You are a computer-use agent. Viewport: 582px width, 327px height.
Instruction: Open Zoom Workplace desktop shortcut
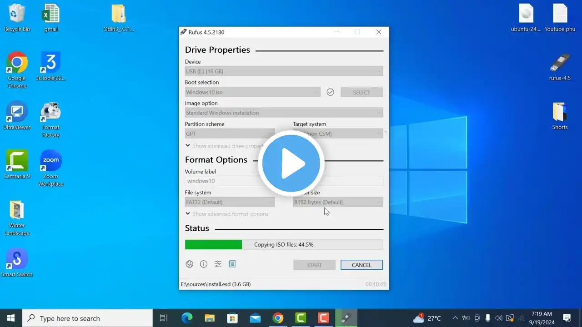(x=51, y=168)
